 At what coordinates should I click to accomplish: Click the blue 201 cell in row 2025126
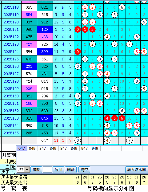[x=29, y=67]
